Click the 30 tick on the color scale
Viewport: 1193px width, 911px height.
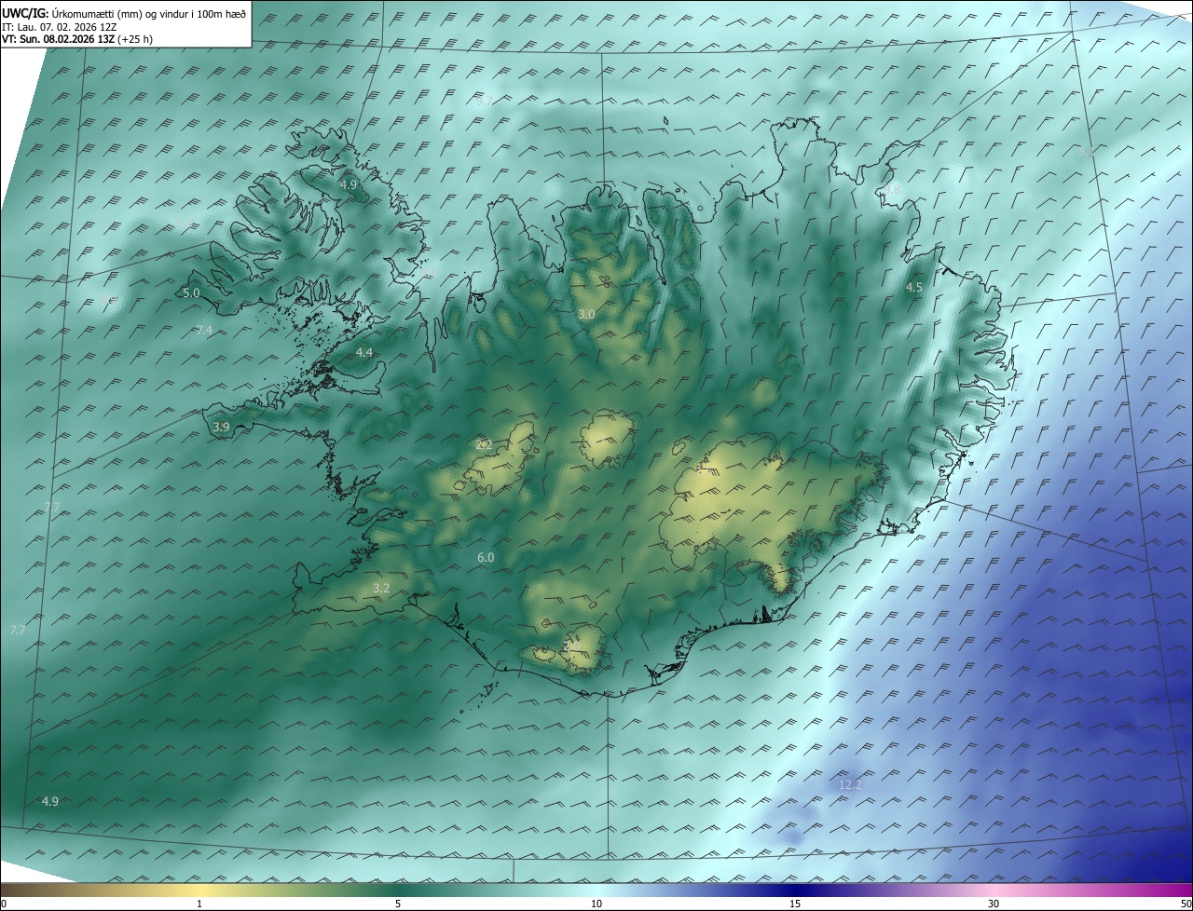tap(994, 904)
